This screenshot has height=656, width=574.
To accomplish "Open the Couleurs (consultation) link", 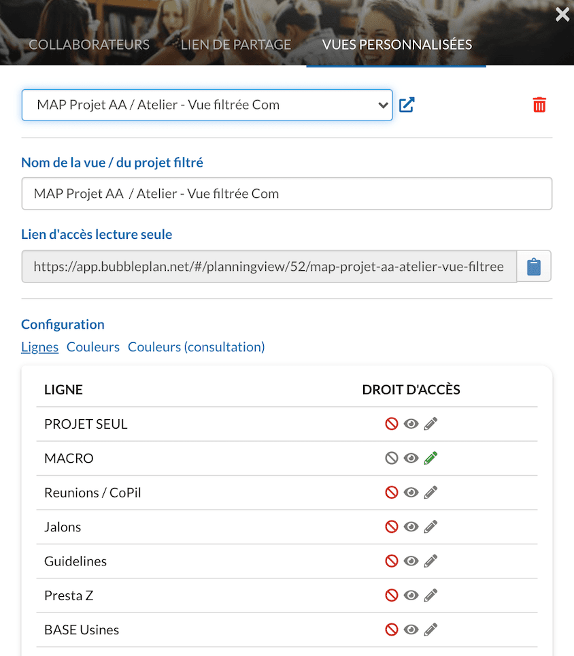I will pos(196,347).
